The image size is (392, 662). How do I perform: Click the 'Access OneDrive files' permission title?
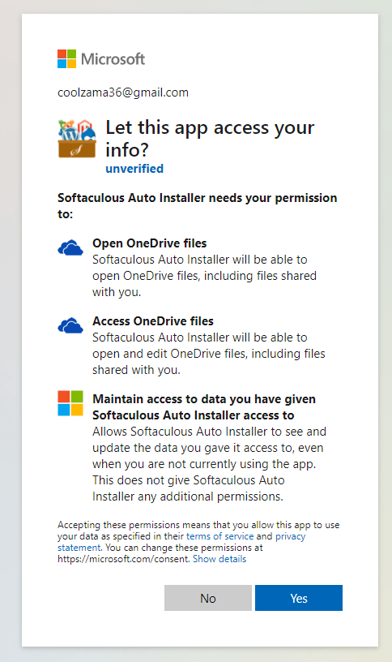pyautogui.click(x=153, y=321)
